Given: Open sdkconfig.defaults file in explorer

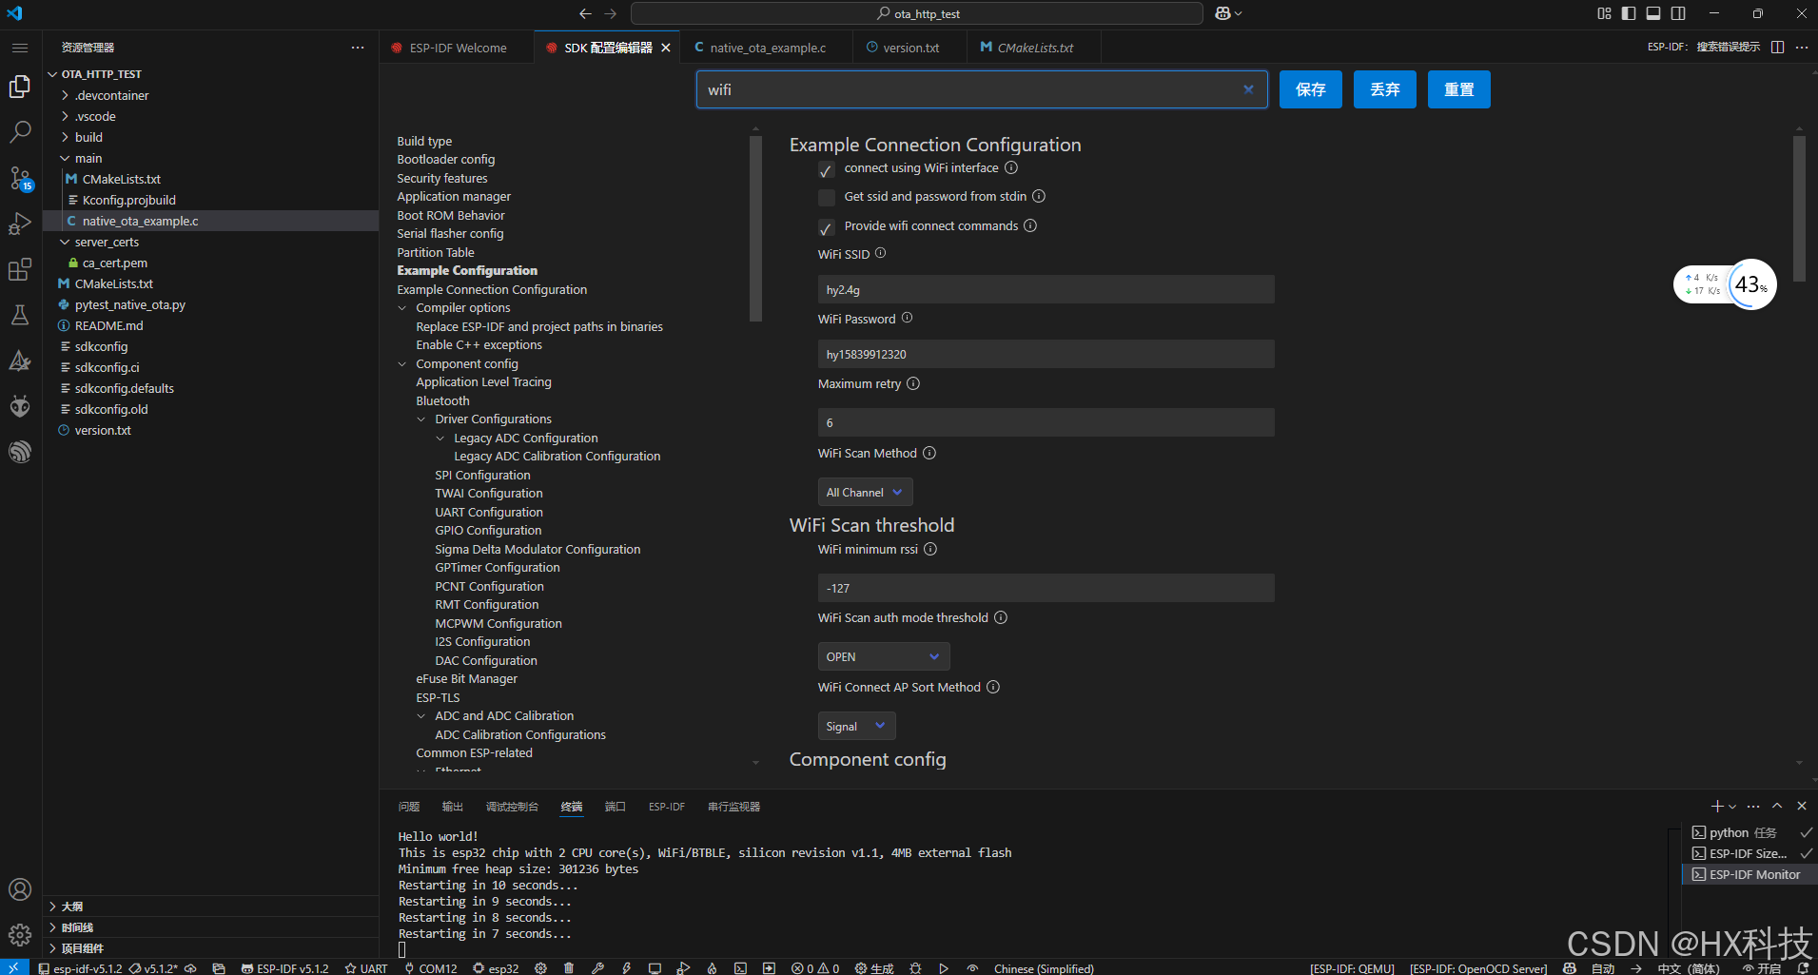Looking at the screenshot, I should (124, 388).
